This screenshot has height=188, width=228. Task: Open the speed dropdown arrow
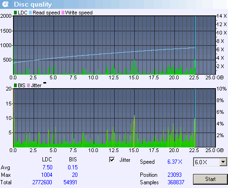coord(223,162)
